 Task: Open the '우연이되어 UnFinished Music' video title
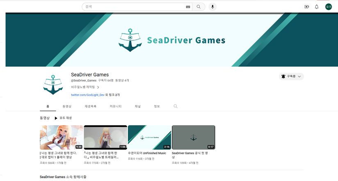click(x=147, y=153)
